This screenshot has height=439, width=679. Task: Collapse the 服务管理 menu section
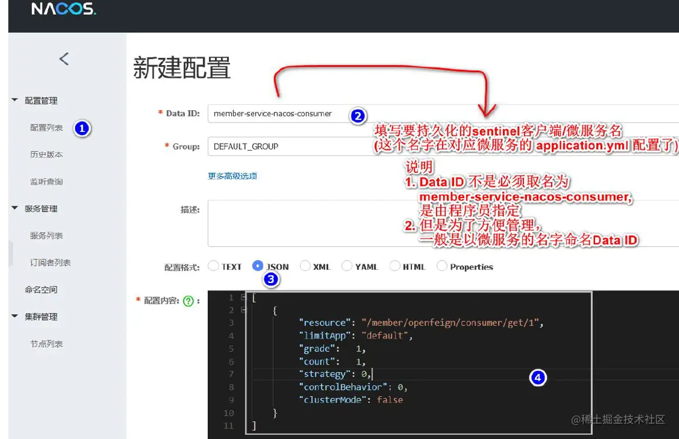pyautogui.click(x=15, y=208)
